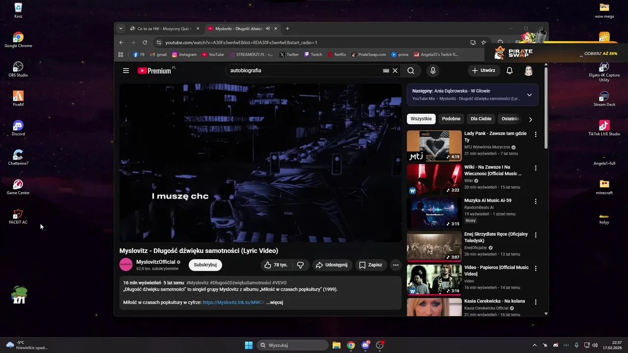
Task: Focus the Windows Wyszukaj search box
Action: coord(292,345)
